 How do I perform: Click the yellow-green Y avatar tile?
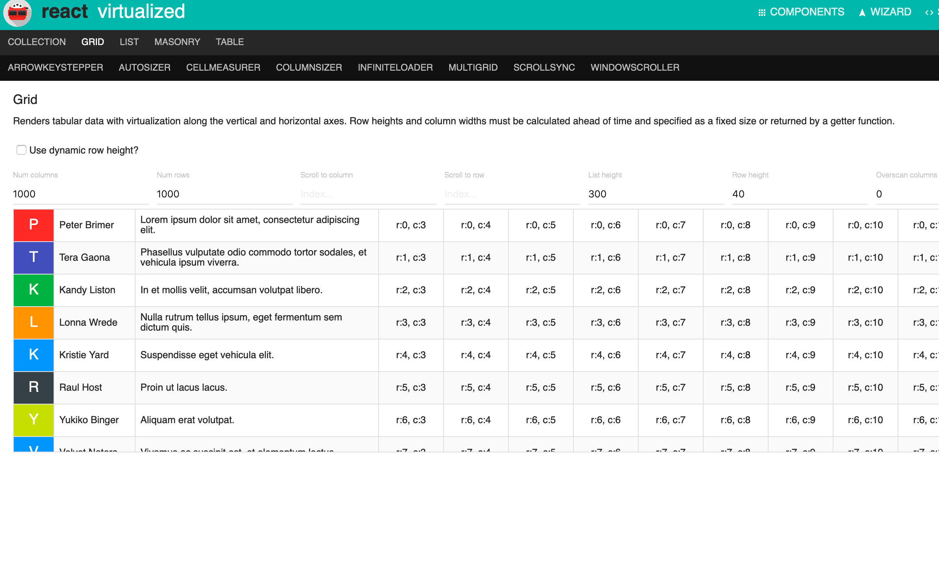[x=34, y=420]
